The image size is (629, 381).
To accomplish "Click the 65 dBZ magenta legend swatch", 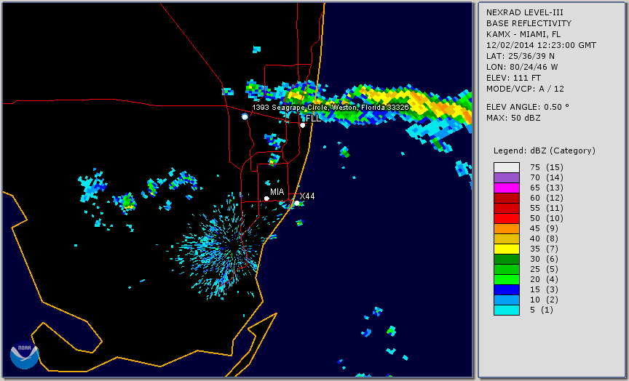I will 507,188.
